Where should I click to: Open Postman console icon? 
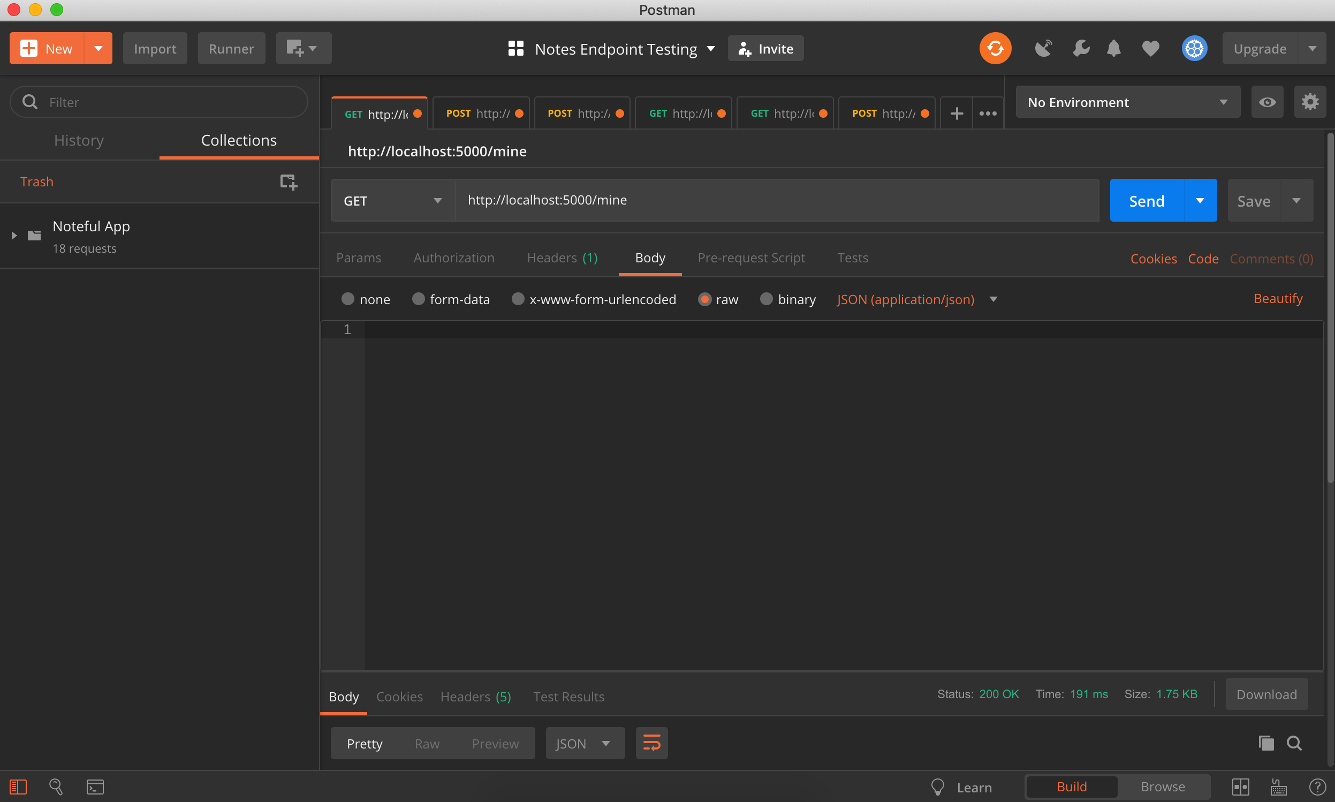pyautogui.click(x=95, y=786)
